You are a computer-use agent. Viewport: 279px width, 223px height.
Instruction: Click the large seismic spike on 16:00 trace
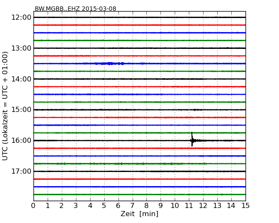click(192, 139)
